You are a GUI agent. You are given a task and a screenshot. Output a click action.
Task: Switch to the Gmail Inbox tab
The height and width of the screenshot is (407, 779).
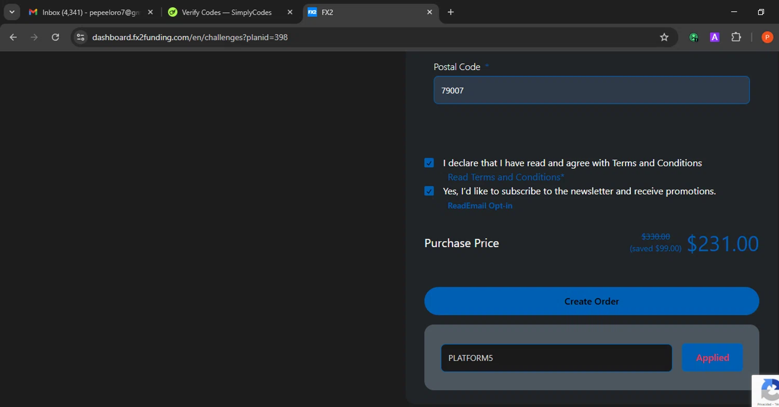[91, 12]
